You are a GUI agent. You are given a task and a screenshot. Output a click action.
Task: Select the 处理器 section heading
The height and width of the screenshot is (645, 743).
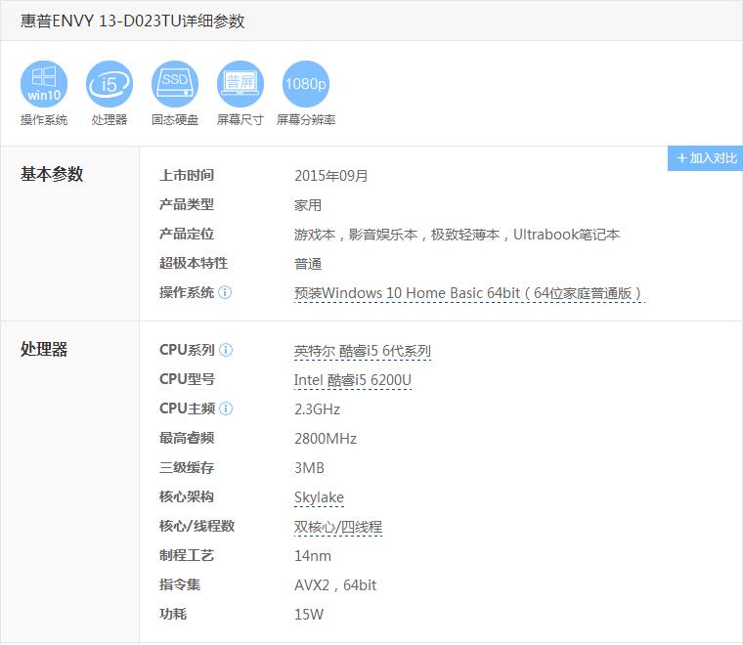[x=44, y=349]
